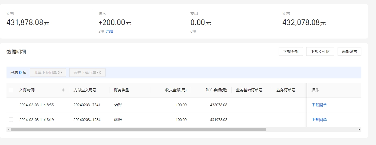Screen dimensions: 376x145
Task: Click the 已选 0 项 selection count
Action: [18, 72]
